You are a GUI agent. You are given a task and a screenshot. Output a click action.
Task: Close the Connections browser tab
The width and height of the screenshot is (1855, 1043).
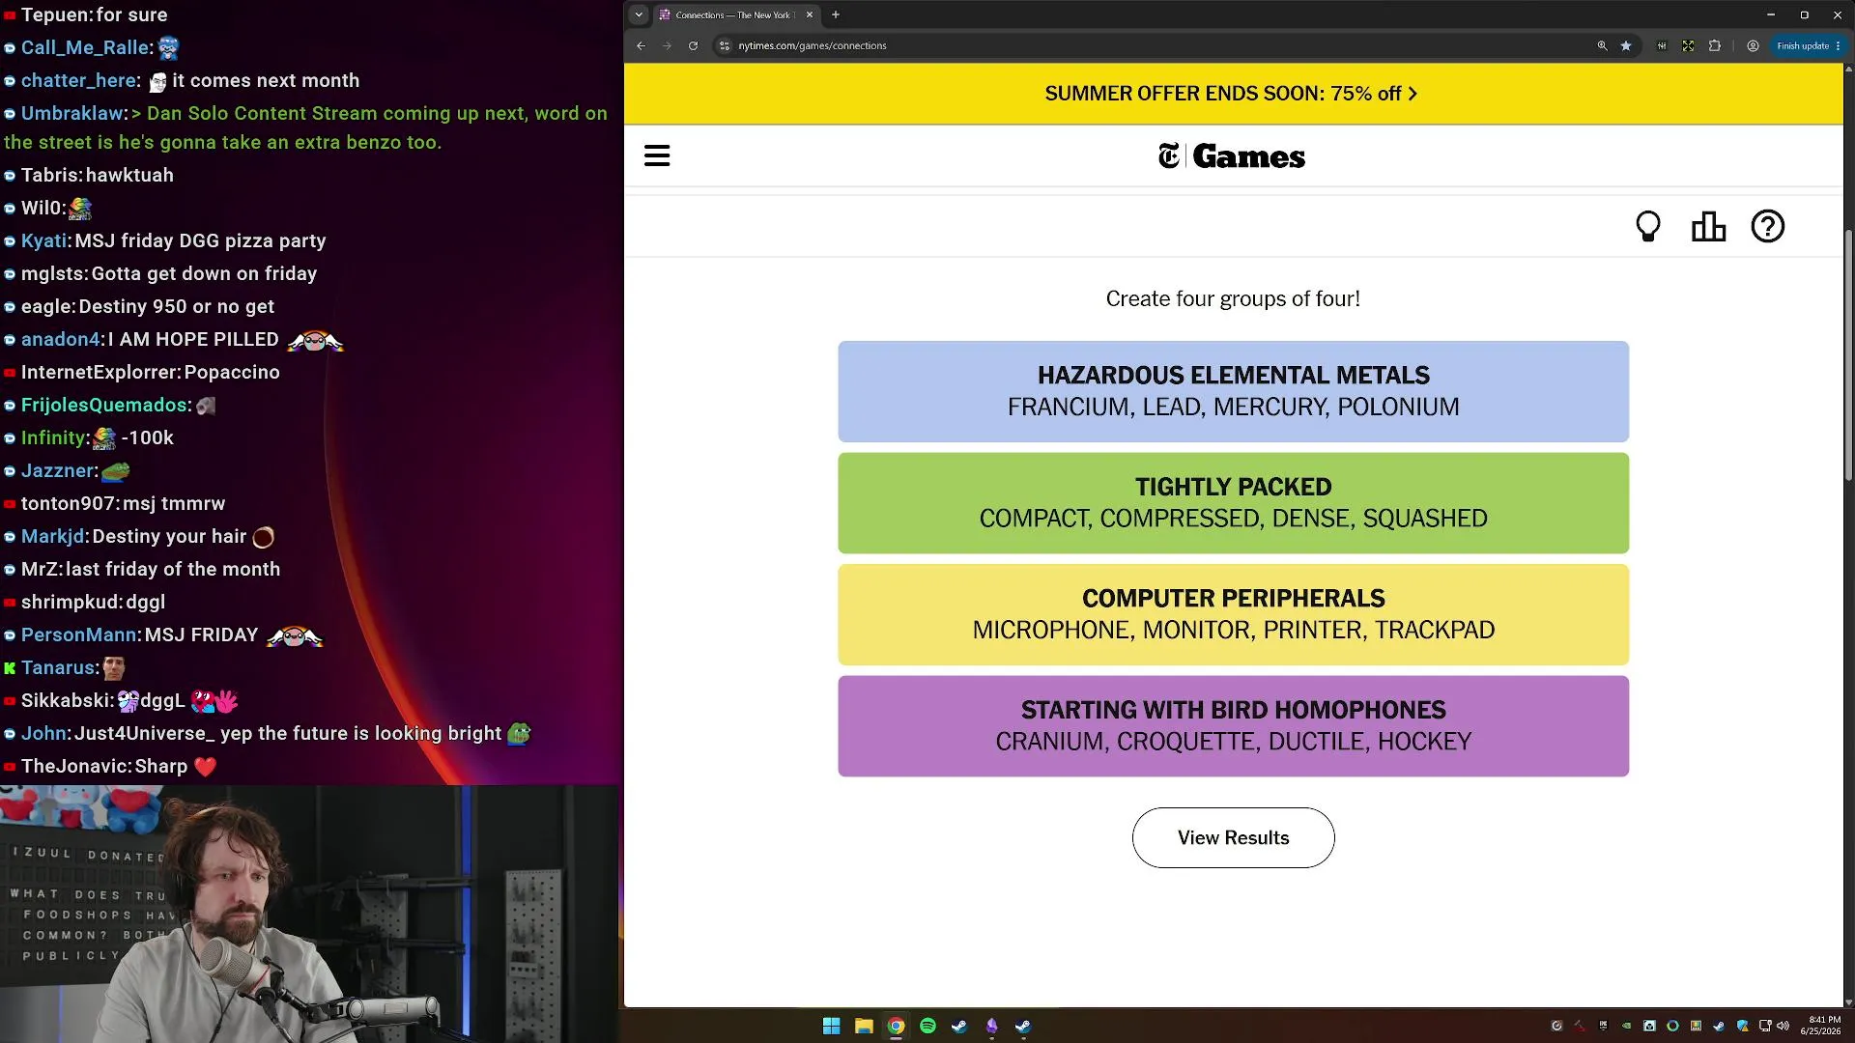810,14
